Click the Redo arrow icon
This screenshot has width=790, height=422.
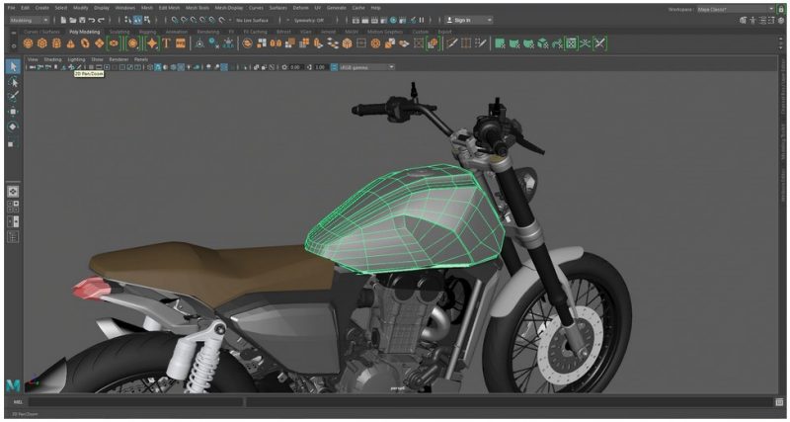[x=101, y=20]
